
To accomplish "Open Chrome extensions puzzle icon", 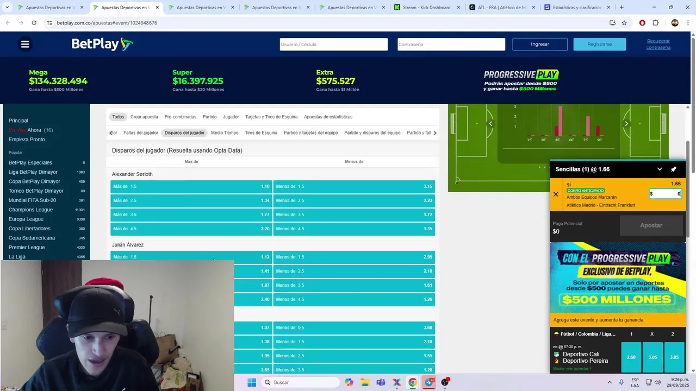I will point(655,23).
